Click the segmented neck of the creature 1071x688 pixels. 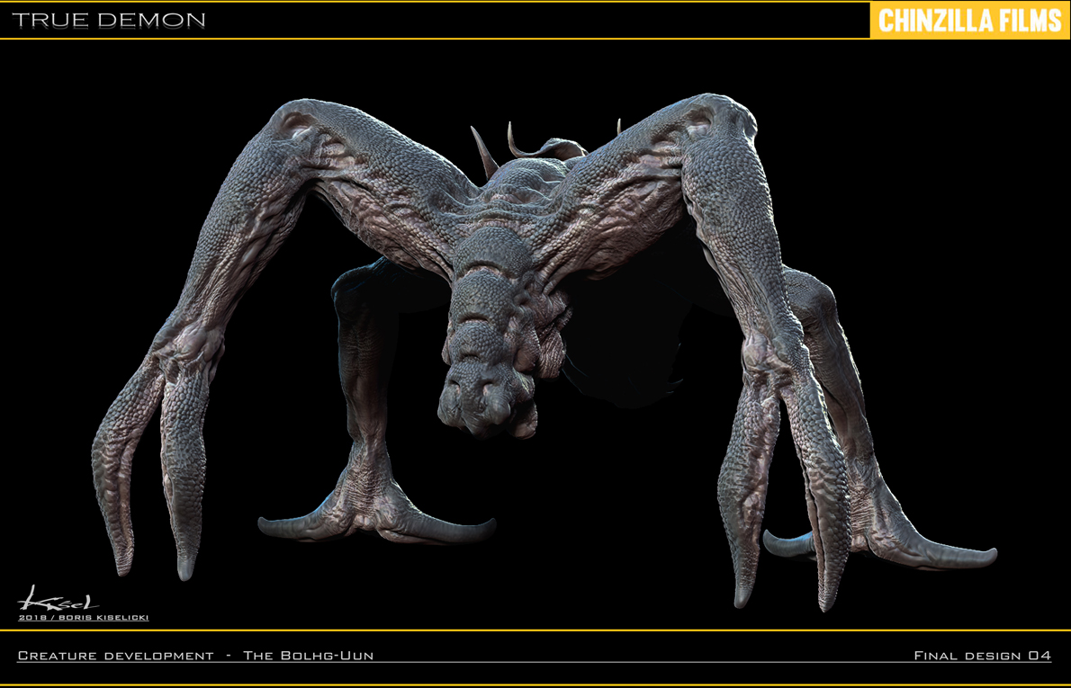point(493,293)
